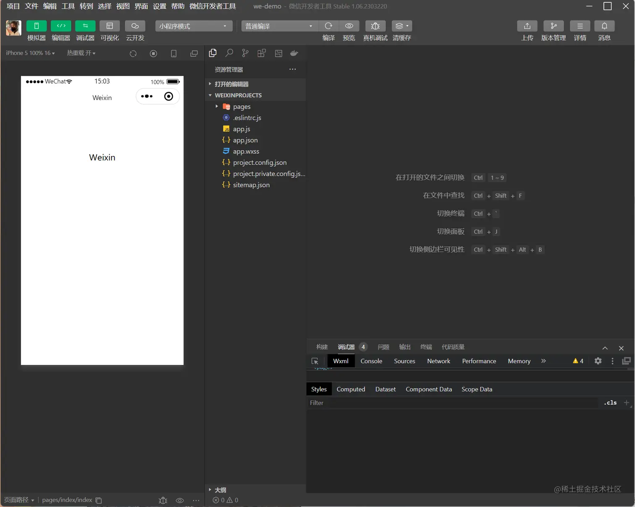This screenshot has width=635, height=507.
Task: Detach simulator into separate window icon
Action: [194, 53]
